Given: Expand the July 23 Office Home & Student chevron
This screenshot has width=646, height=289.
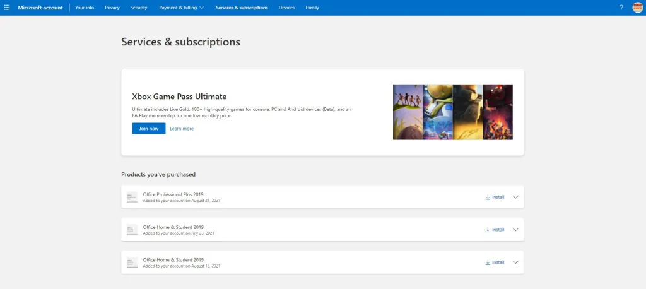Looking at the screenshot, I should (515, 230).
